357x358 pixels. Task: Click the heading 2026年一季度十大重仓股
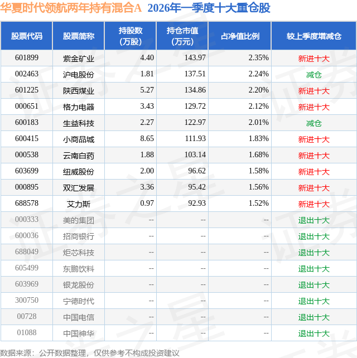(209, 8)
